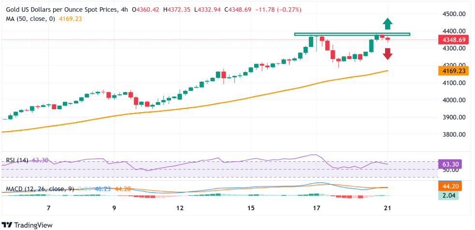Click the 21 date label on time axis
475x230 pixels.
click(387, 208)
